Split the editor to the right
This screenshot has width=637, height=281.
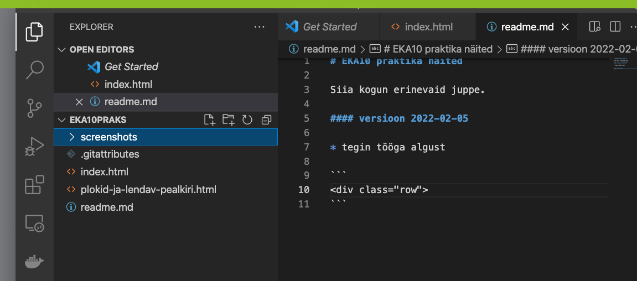tap(615, 27)
